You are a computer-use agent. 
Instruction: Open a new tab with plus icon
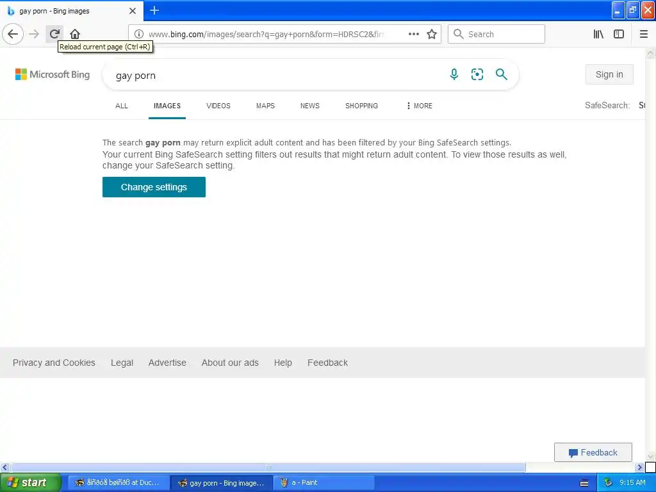pos(154,10)
